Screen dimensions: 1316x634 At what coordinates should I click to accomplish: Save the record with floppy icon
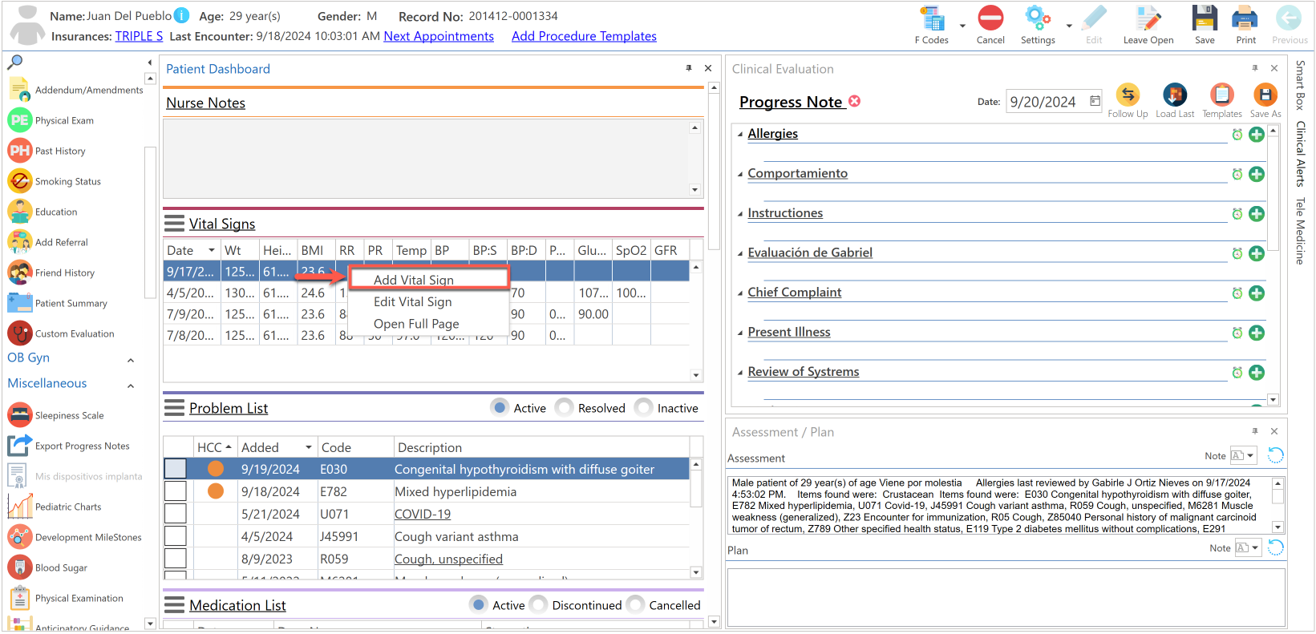(1205, 18)
